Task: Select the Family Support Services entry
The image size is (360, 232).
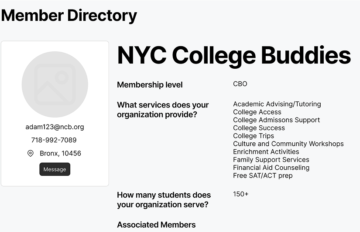Action: [271, 160]
